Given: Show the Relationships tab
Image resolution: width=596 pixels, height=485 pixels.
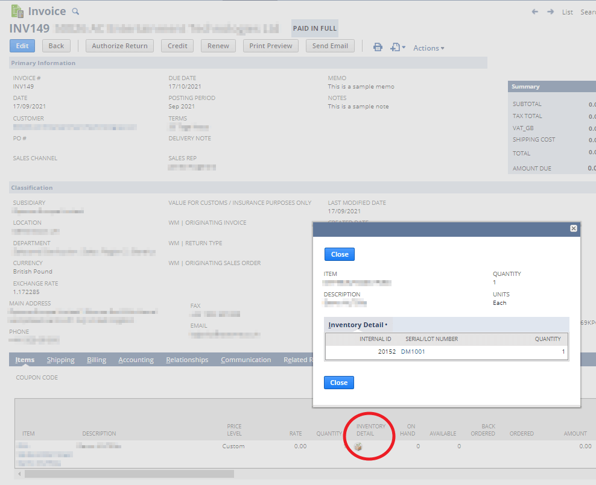Looking at the screenshot, I should point(187,360).
